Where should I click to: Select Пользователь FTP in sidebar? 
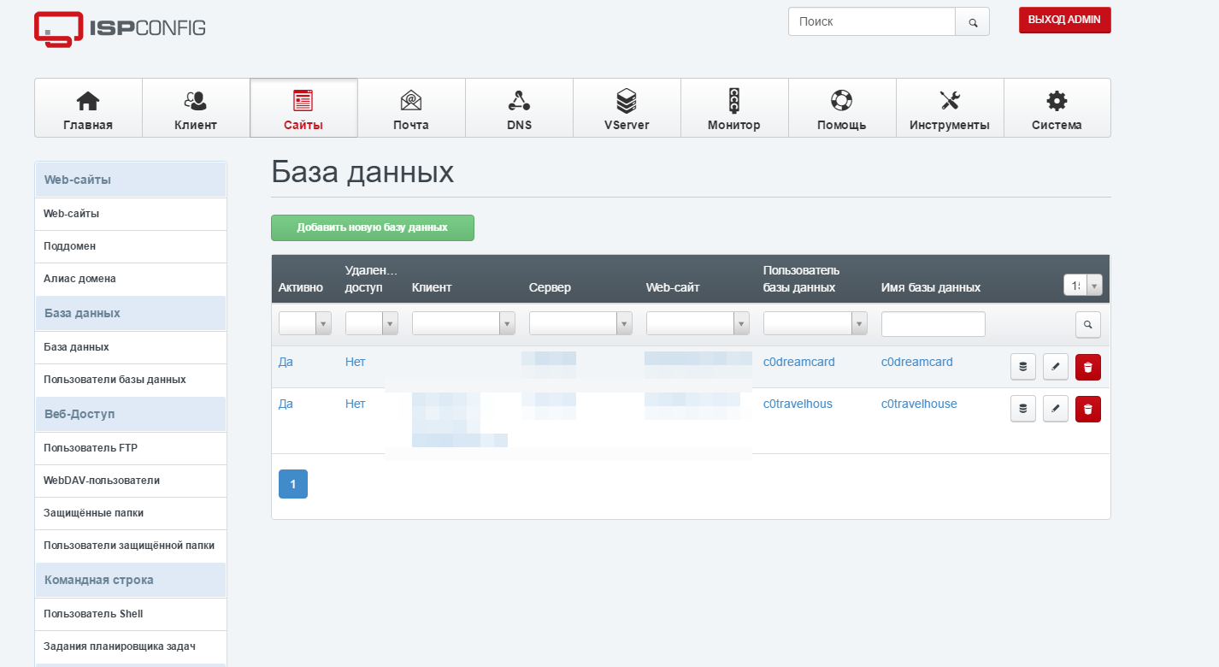point(130,448)
